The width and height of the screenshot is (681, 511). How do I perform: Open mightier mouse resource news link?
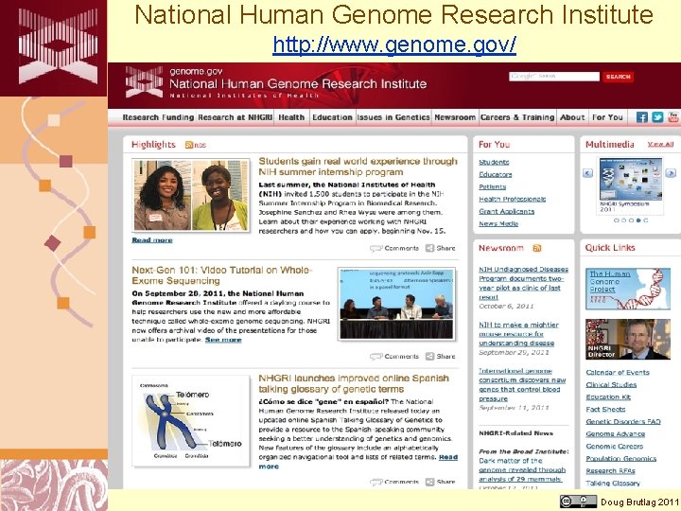(x=518, y=334)
